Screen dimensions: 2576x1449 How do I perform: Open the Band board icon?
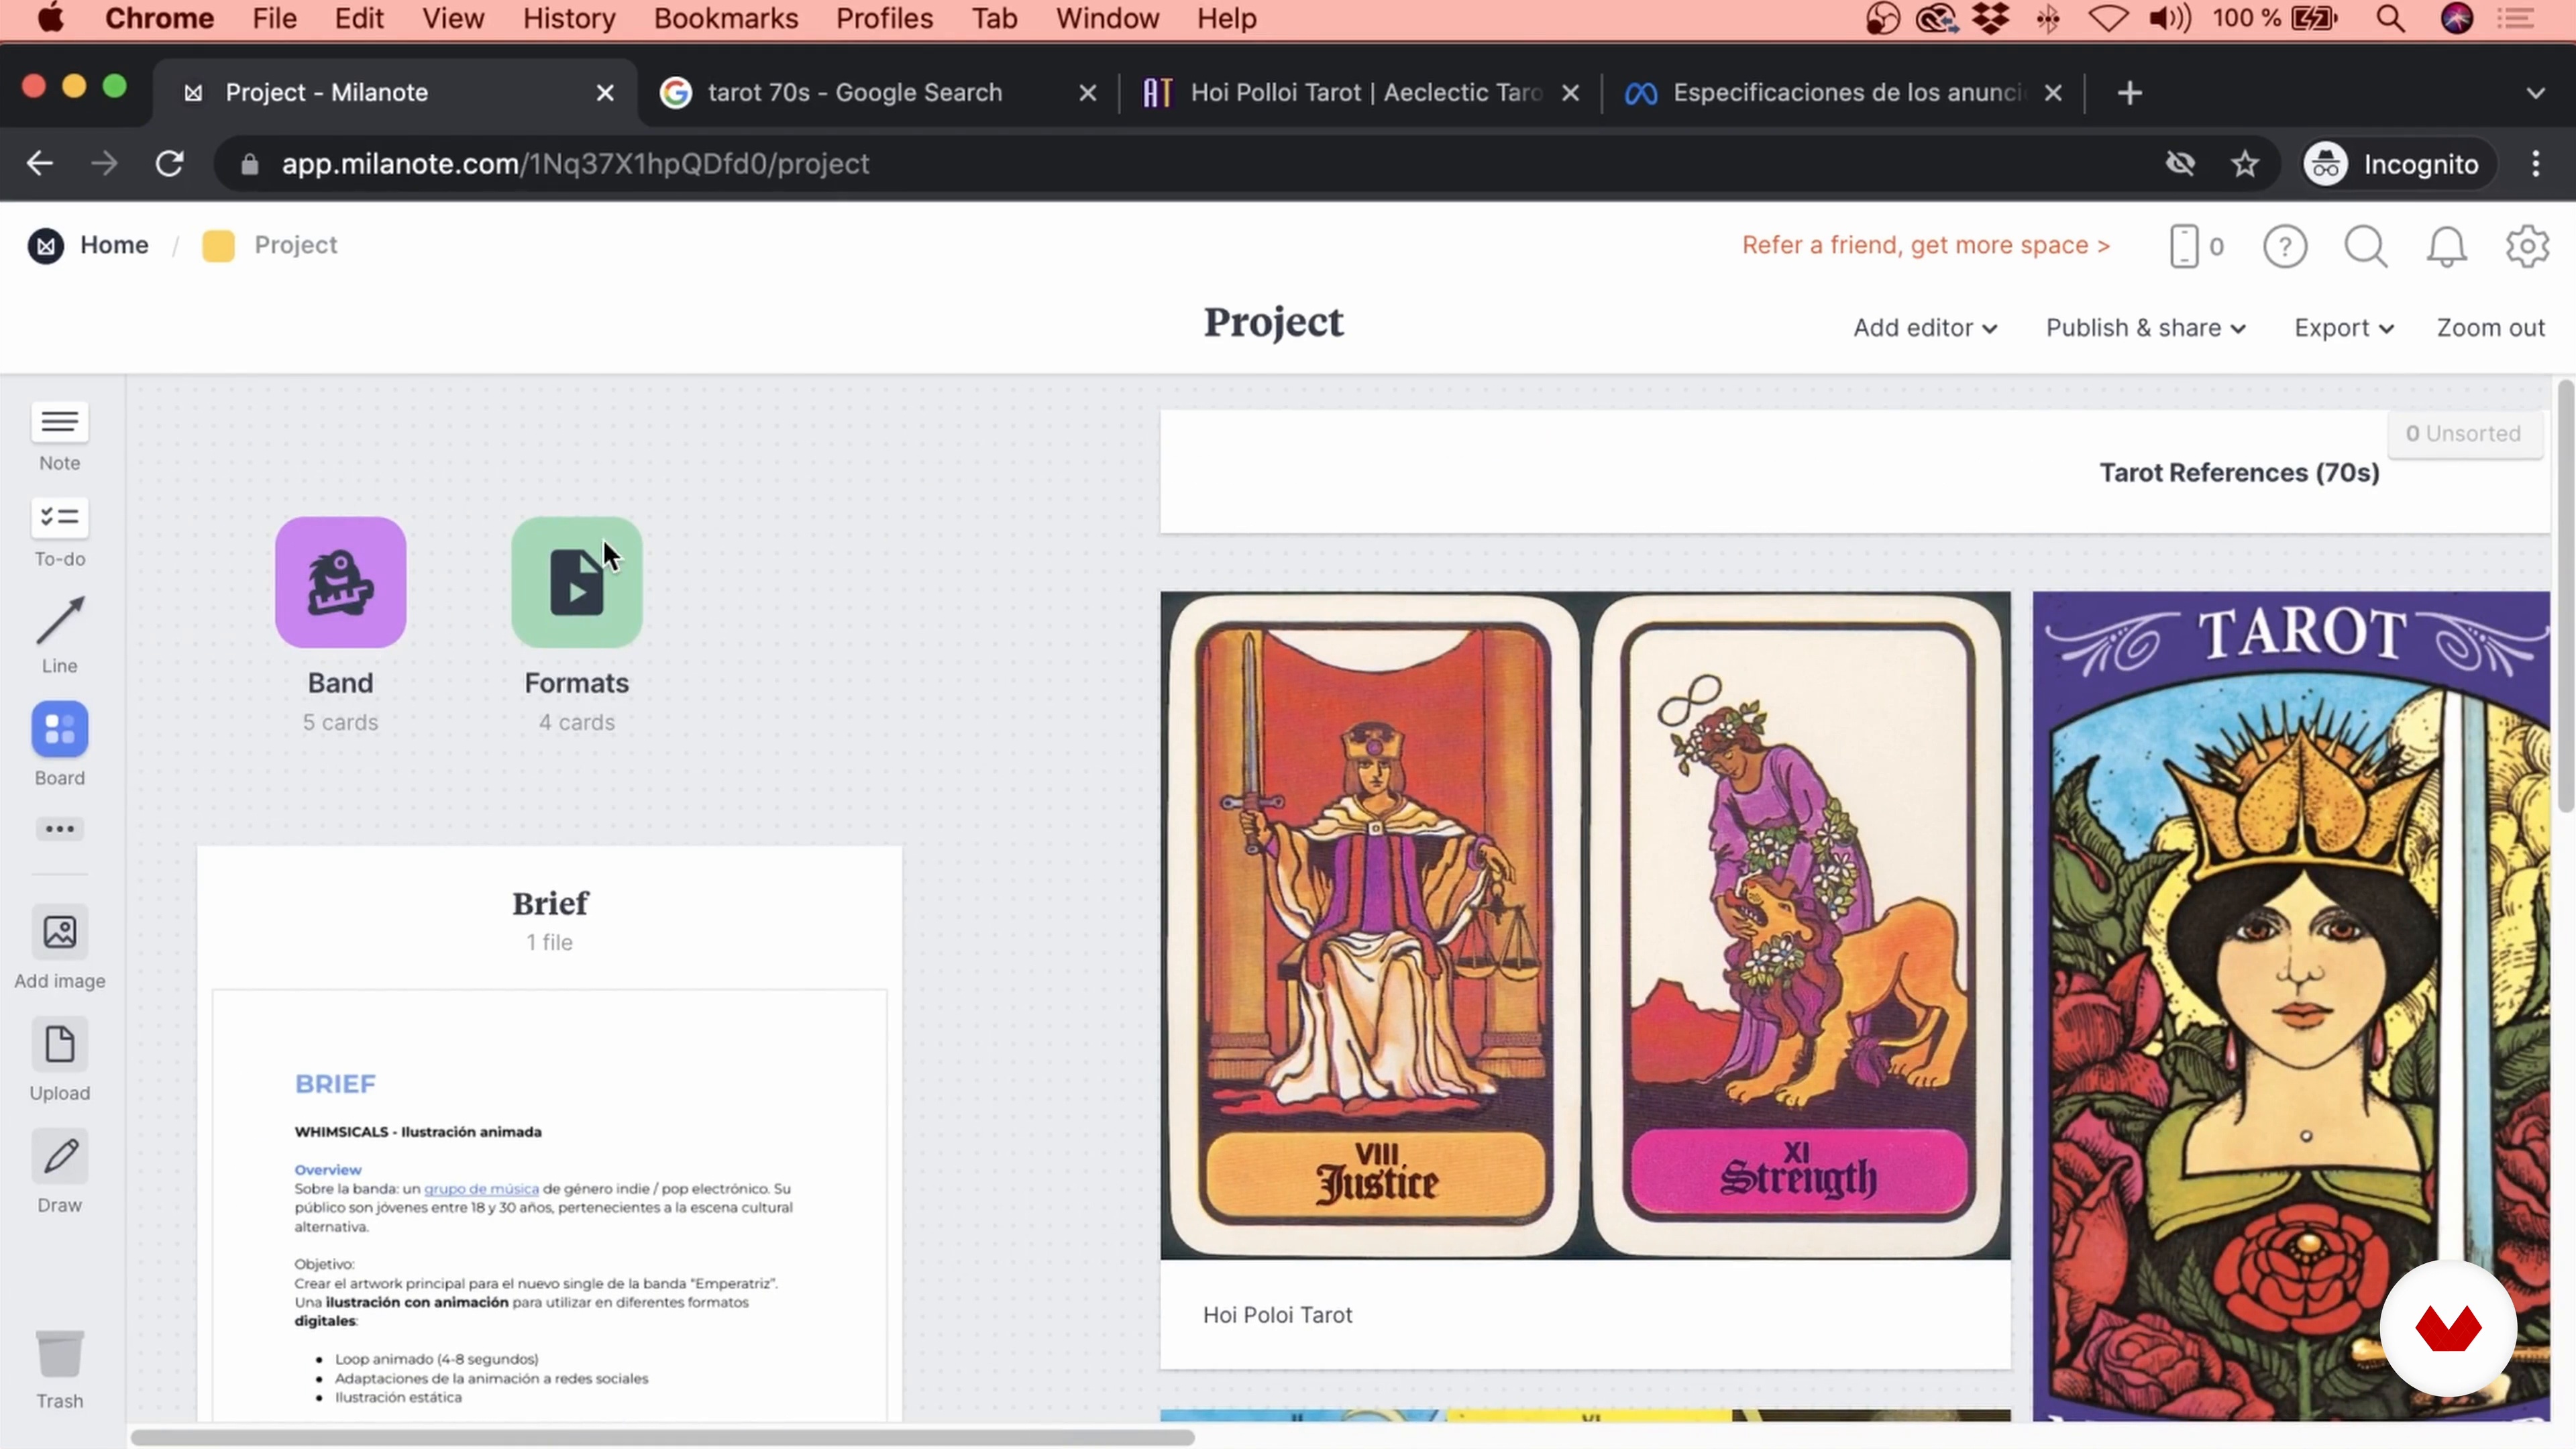(x=340, y=582)
